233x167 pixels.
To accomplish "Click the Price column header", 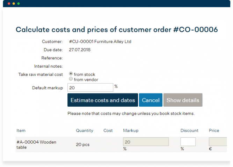I will point(214,131).
